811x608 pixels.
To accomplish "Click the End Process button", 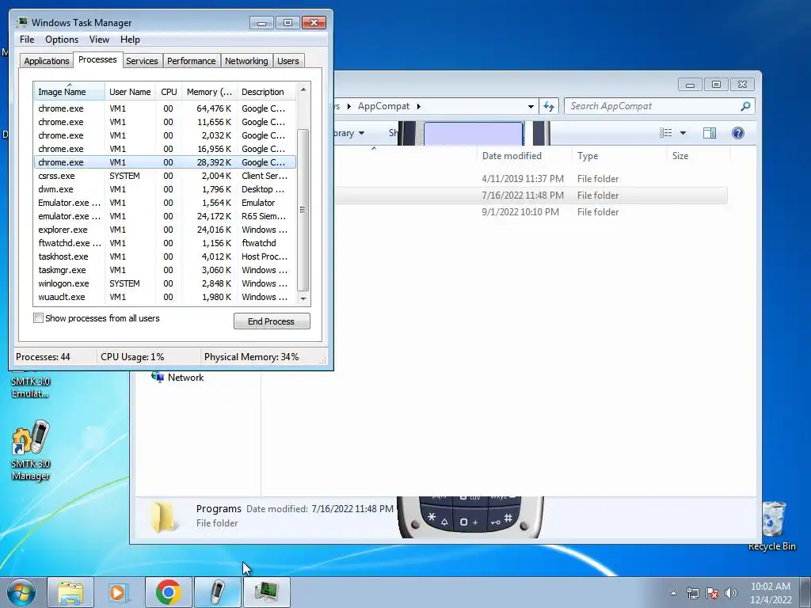I will 272,321.
